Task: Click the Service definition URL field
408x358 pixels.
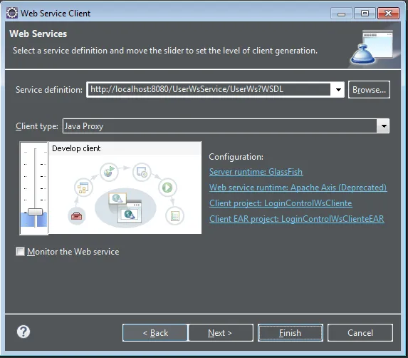Action: point(209,90)
